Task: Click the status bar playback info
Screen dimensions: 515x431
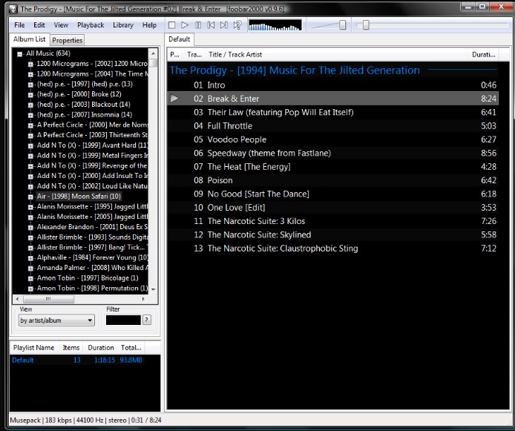Action: click(x=86, y=420)
